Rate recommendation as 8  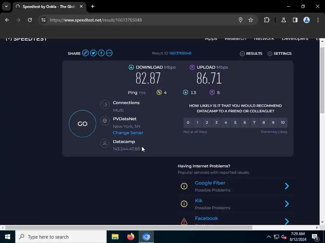point(264,122)
